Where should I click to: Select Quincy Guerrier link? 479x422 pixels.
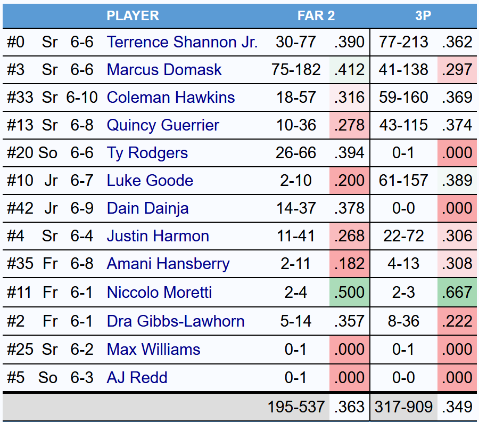click(163, 125)
